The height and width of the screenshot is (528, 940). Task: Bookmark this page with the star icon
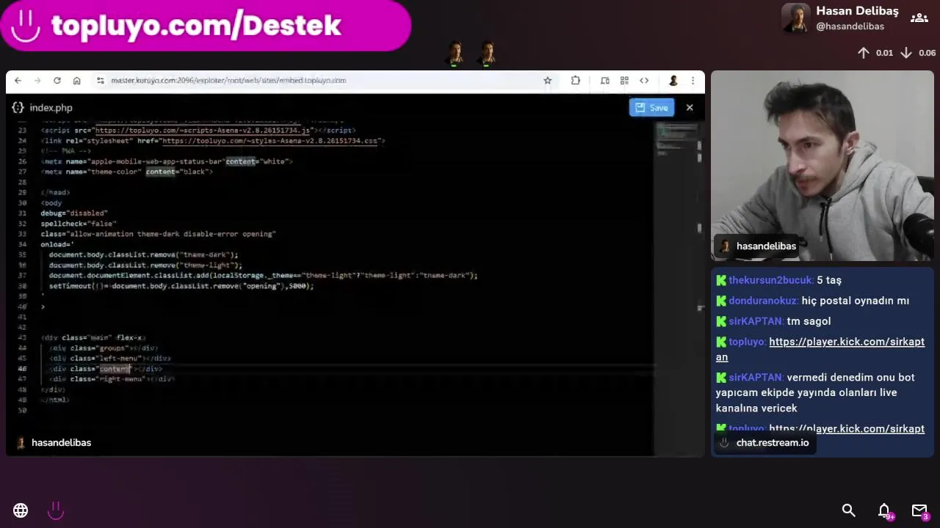click(x=547, y=81)
